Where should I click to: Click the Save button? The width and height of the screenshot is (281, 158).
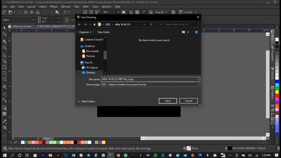pos(168,101)
